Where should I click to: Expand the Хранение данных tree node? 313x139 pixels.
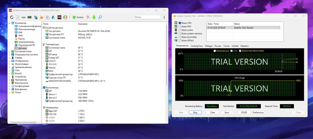click(9, 67)
